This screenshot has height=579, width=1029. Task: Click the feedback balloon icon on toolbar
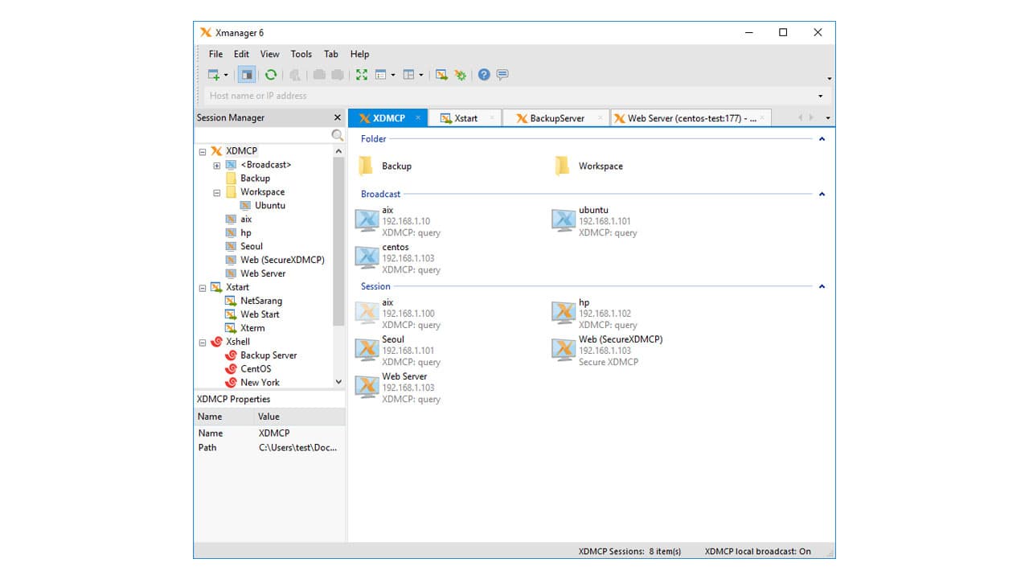[x=502, y=74]
